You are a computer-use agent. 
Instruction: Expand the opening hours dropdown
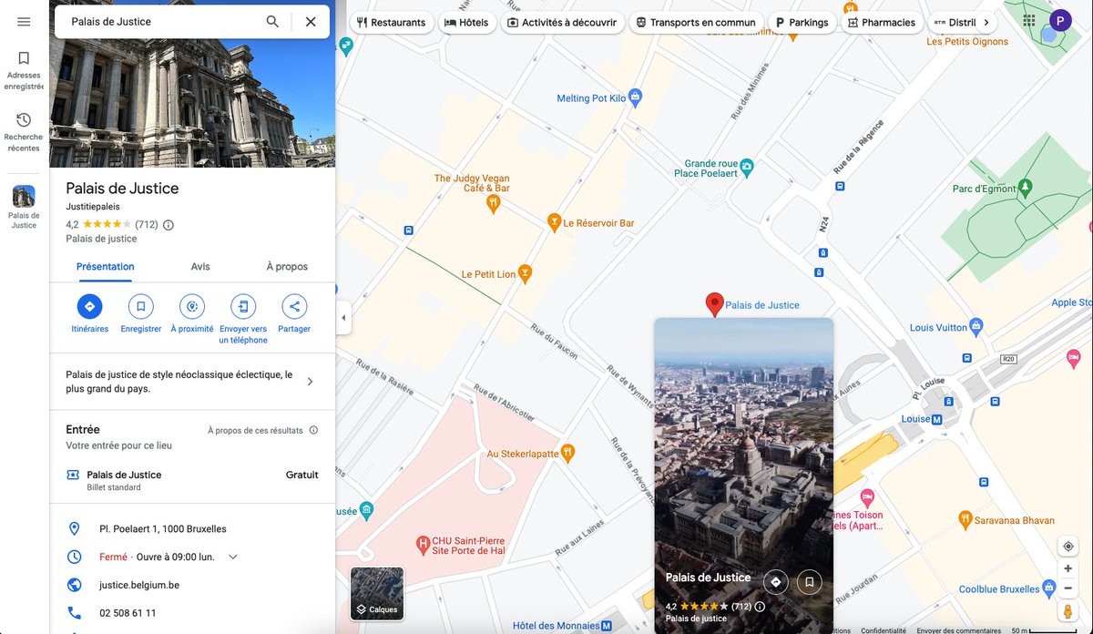(233, 557)
